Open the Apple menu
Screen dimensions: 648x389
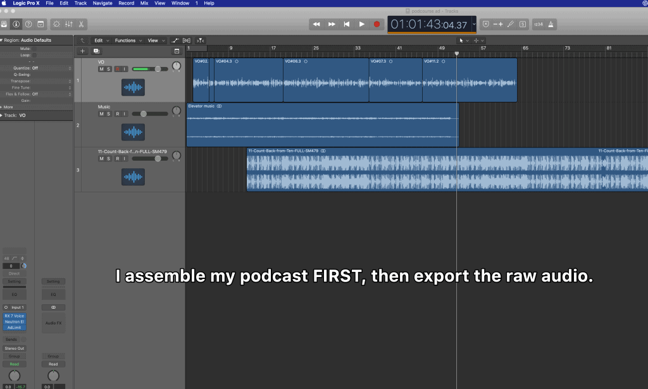(x=4, y=3)
